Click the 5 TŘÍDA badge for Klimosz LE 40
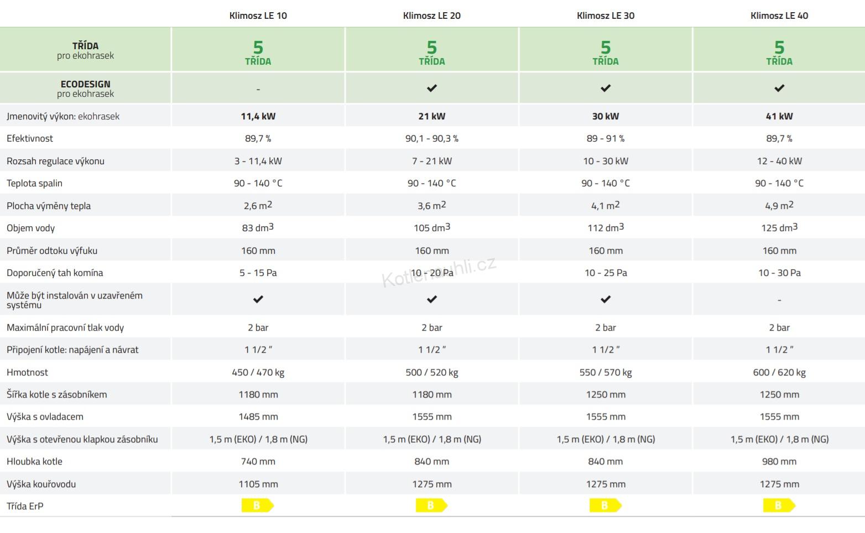This screenshot has width=865, height=533. click(x=779, y=53)
